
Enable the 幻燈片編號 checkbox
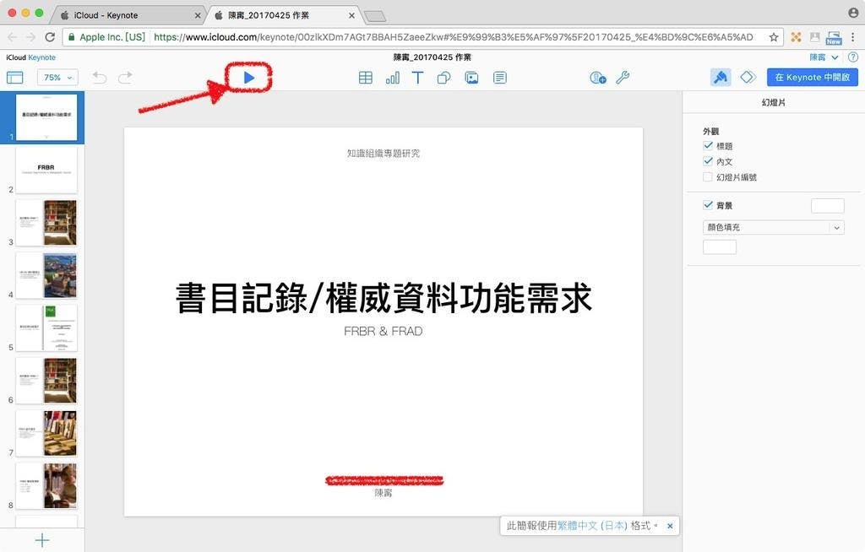click(708, 177)
